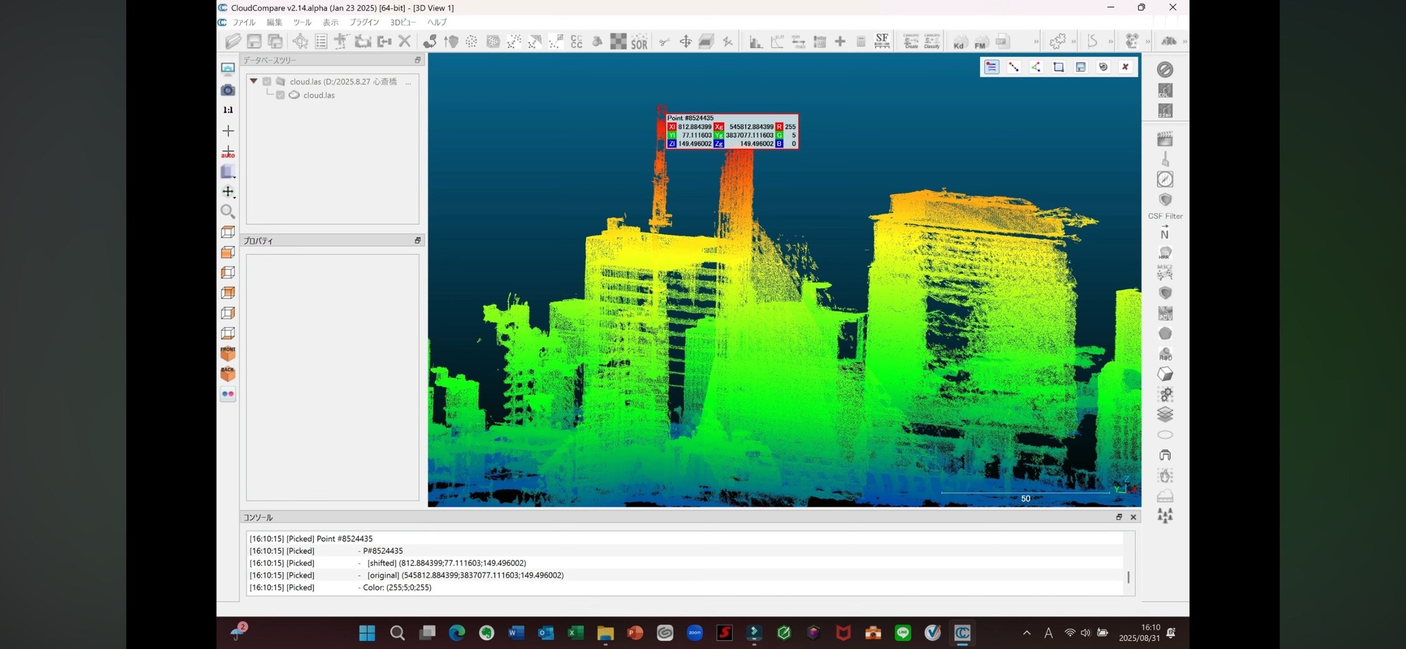The width and height of the screenshot is (1406, 649).
Task: Float the プロパティ panel
Action: point(417,240)
